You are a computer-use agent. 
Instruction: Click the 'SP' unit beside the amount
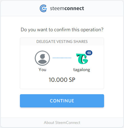click(72, 80)
